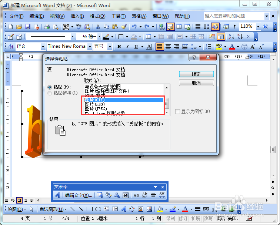The height and width of the screenshot is (225, 280).
Task: Apply Italic formatting
Action: 127,47
